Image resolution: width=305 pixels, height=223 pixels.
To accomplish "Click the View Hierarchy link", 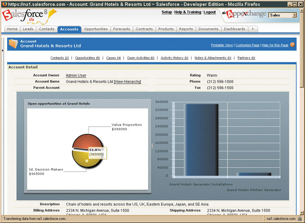I will pos(127,82).
